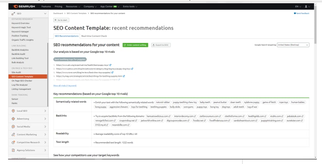Click the puppyintraining.com backlink domain

click(x=272, y=120)
